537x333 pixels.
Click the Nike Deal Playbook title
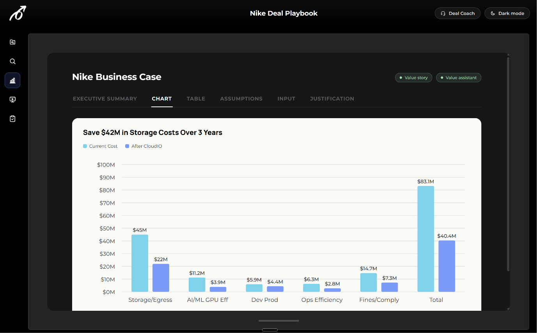[284, 13]
